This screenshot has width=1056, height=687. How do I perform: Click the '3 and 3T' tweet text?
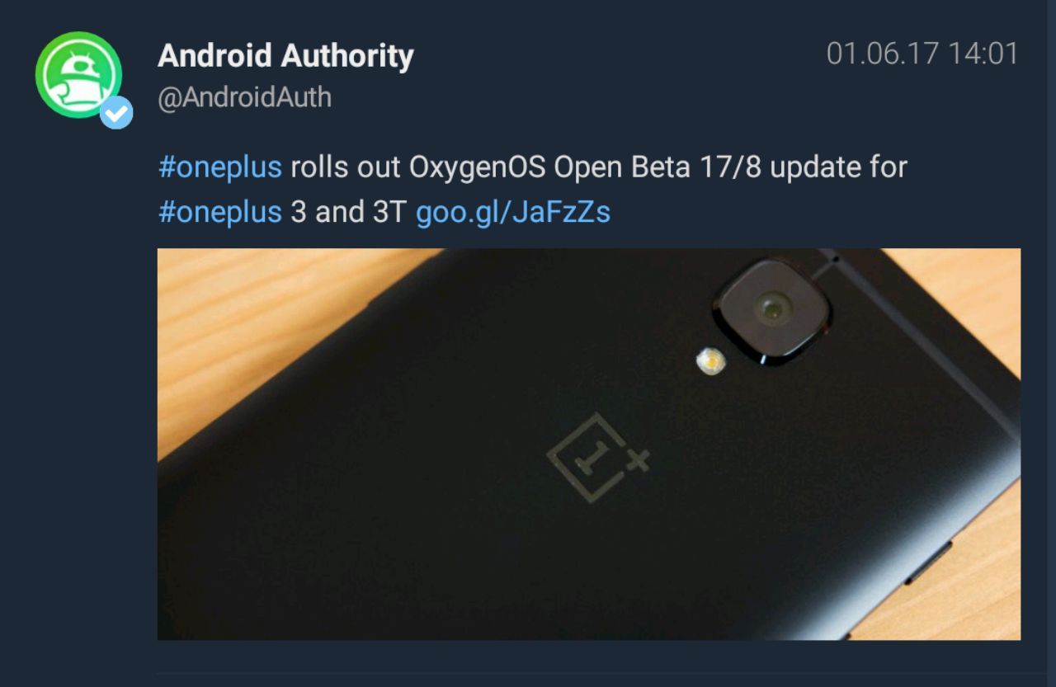click(x=349, y=212)
